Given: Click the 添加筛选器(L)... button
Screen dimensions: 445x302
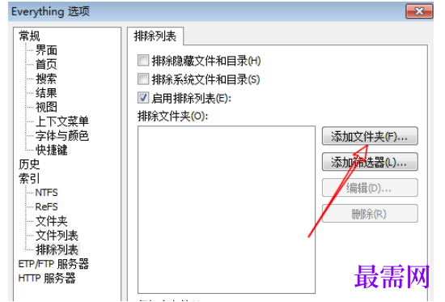Looking at the screenshot, I should tap(370, 162).
